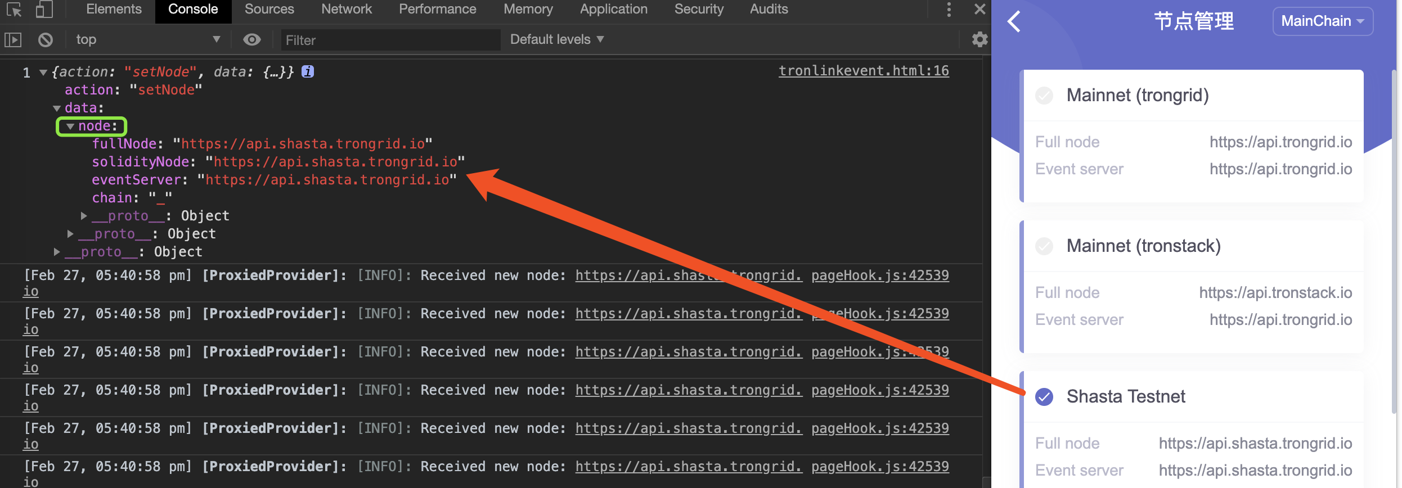Activate the inspect element picker icon
Viewport: 1402px width, 488px height.
click(14, 10)
